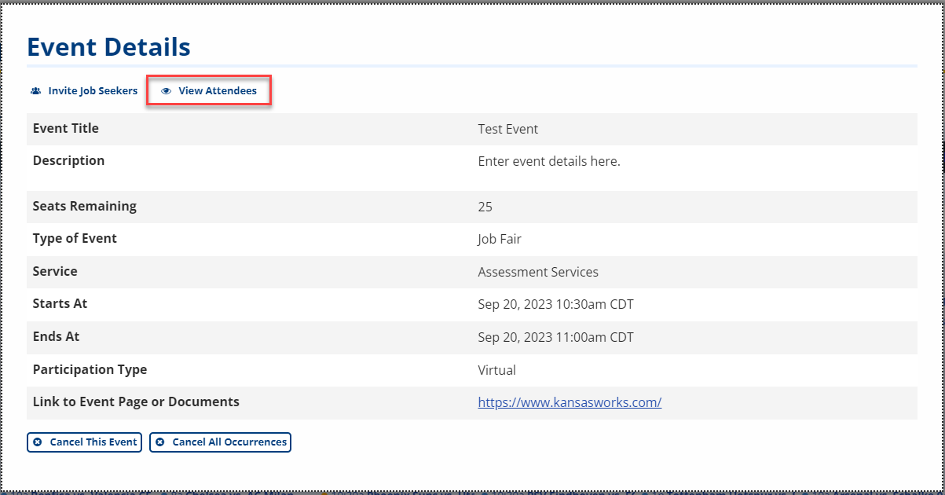The height and width of the screenshot is (495, 945).
Task: Open the Invite Job Seekers link
Action: [93, 91]
